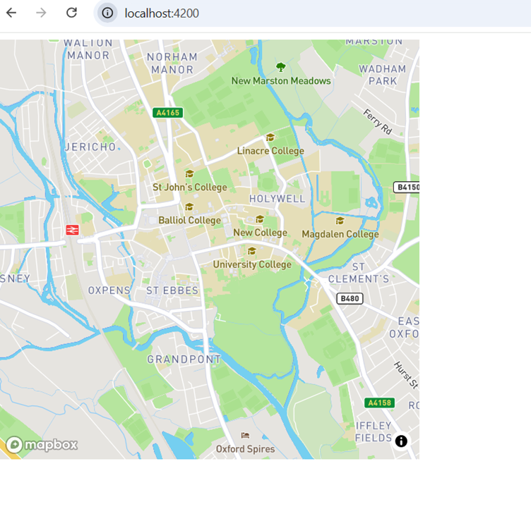Select the New Marston Meadows tree icon

tap(281, 68)
